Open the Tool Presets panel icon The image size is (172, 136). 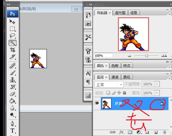coord(88,37)
